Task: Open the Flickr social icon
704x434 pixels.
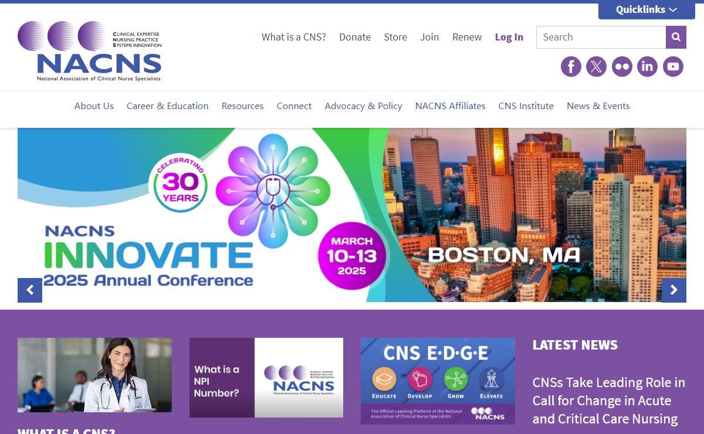Action: coord(622,66)
